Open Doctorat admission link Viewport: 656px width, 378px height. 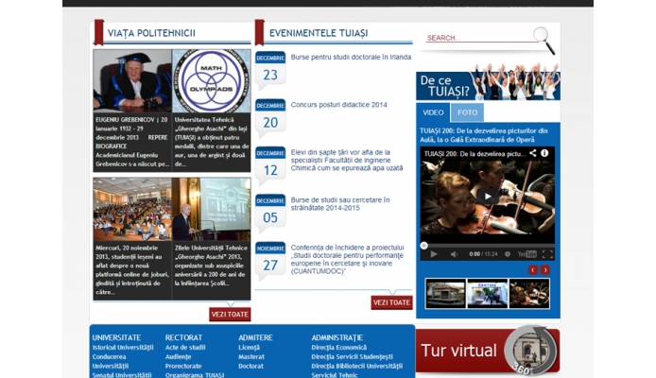[x=250, y=366]
